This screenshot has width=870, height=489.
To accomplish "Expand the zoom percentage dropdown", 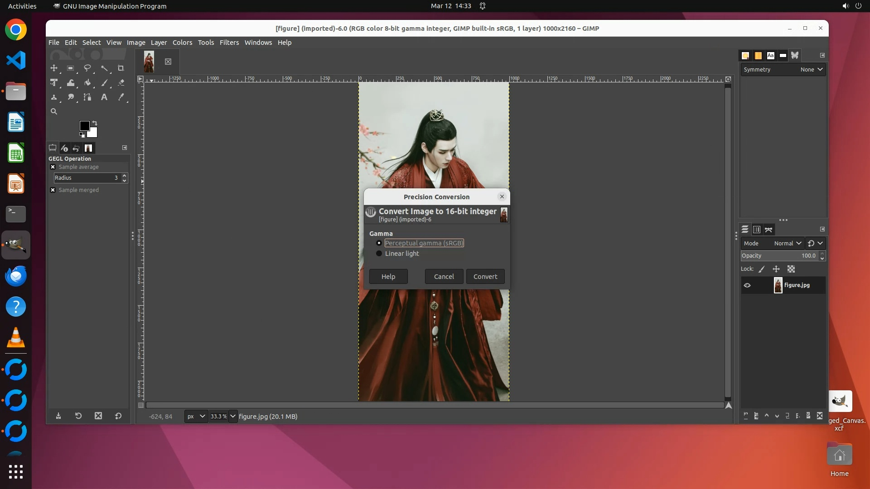I will point(233,417).
